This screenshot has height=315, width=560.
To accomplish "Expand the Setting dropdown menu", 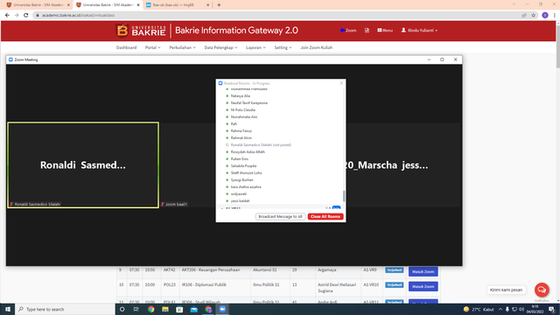I will (x=283, y=47).
